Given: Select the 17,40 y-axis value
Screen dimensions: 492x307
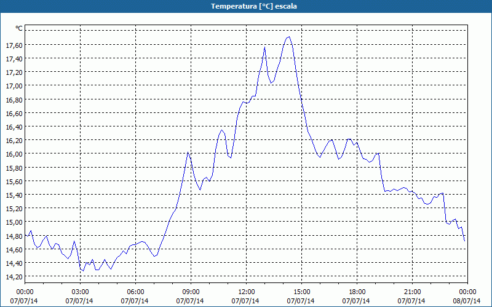Looking at the screenshot, I should (x=14, y=59).
